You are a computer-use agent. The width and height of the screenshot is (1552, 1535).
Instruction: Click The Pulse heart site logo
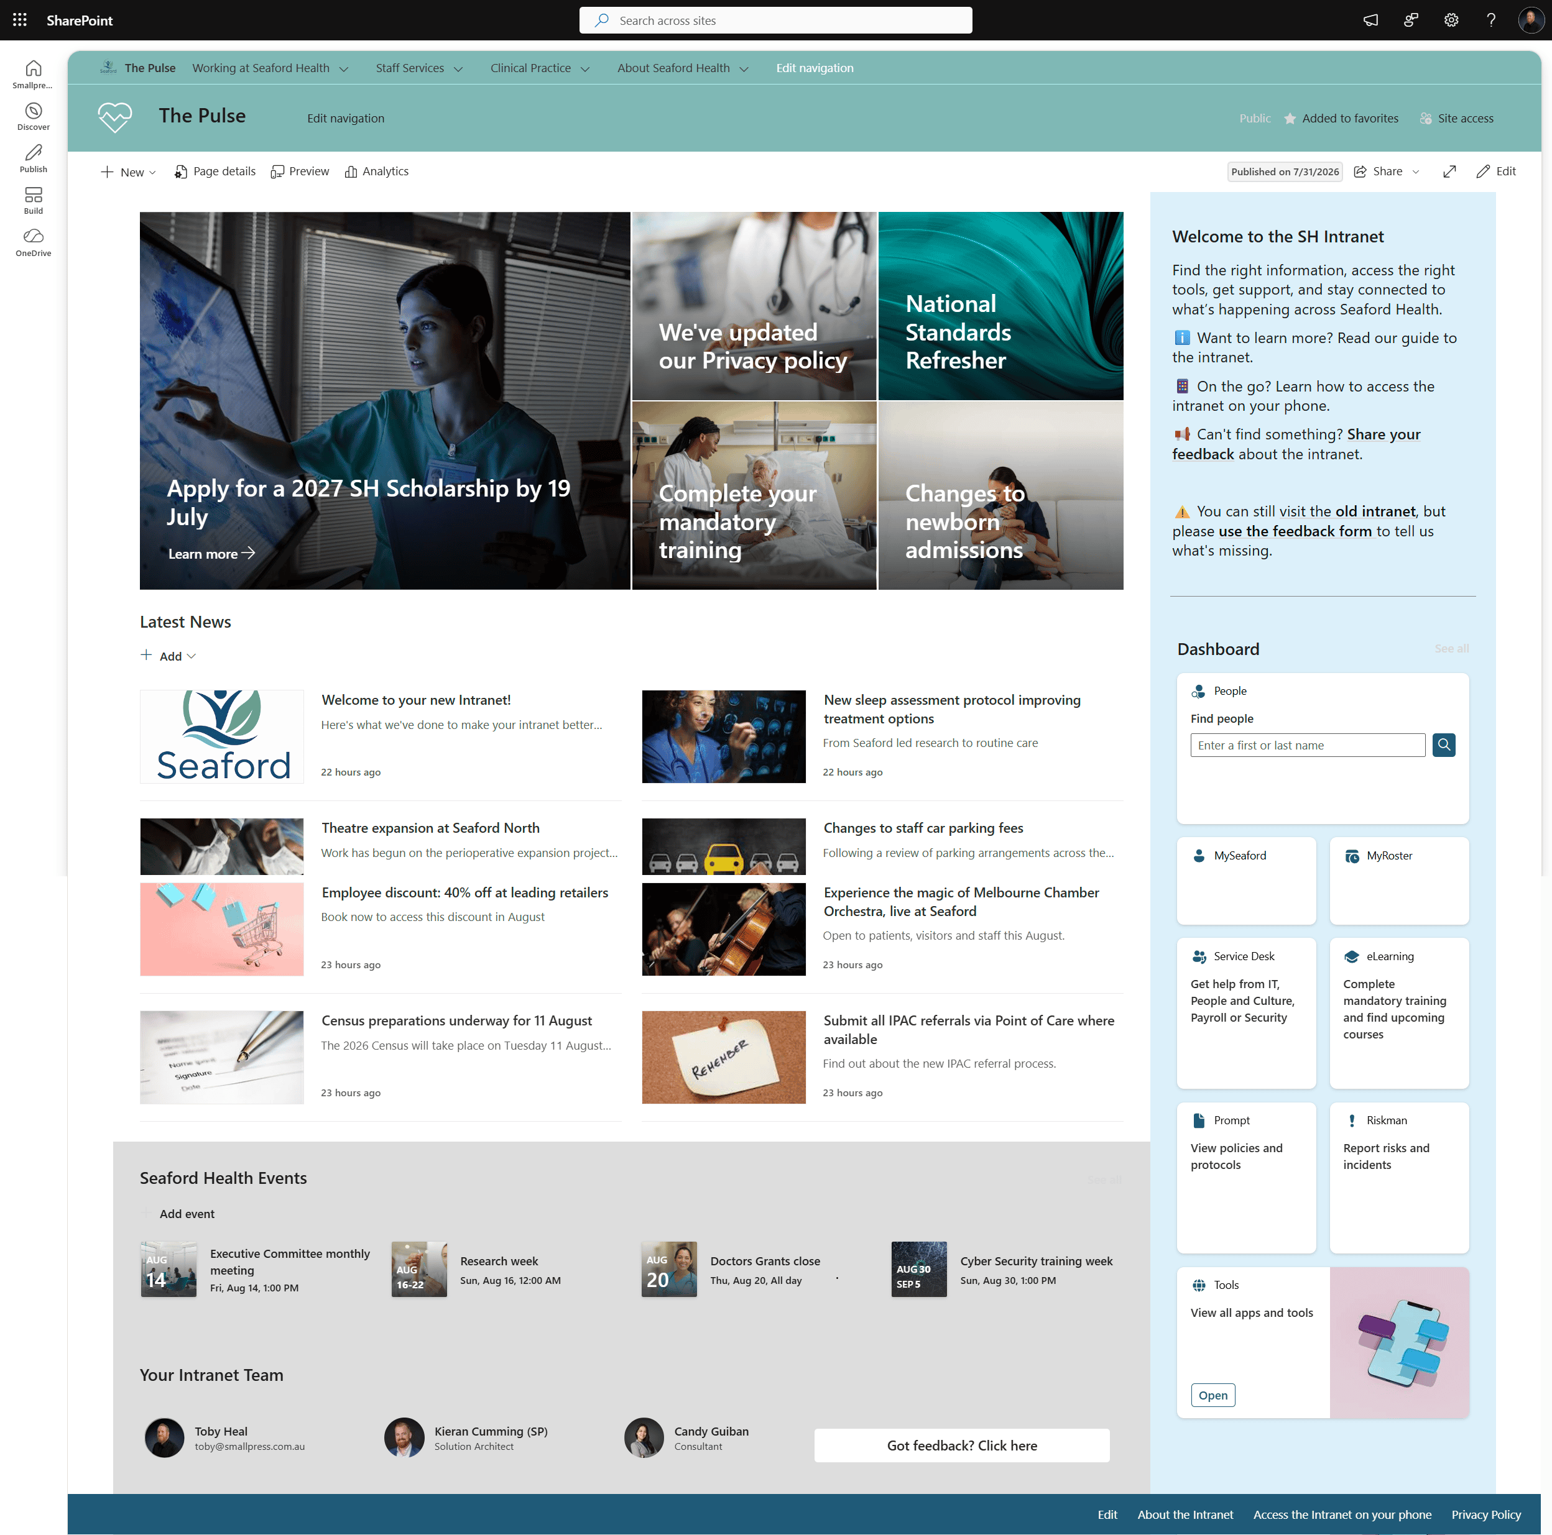(x=115, y=117)
